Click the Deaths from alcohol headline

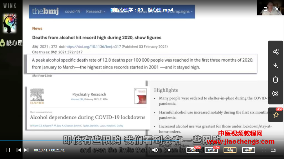[96, 38]
